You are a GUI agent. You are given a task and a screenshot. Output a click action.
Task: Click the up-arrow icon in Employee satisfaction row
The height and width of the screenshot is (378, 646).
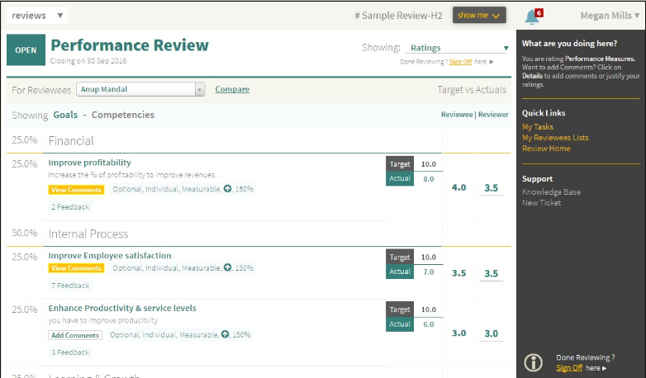click(227, 268)
